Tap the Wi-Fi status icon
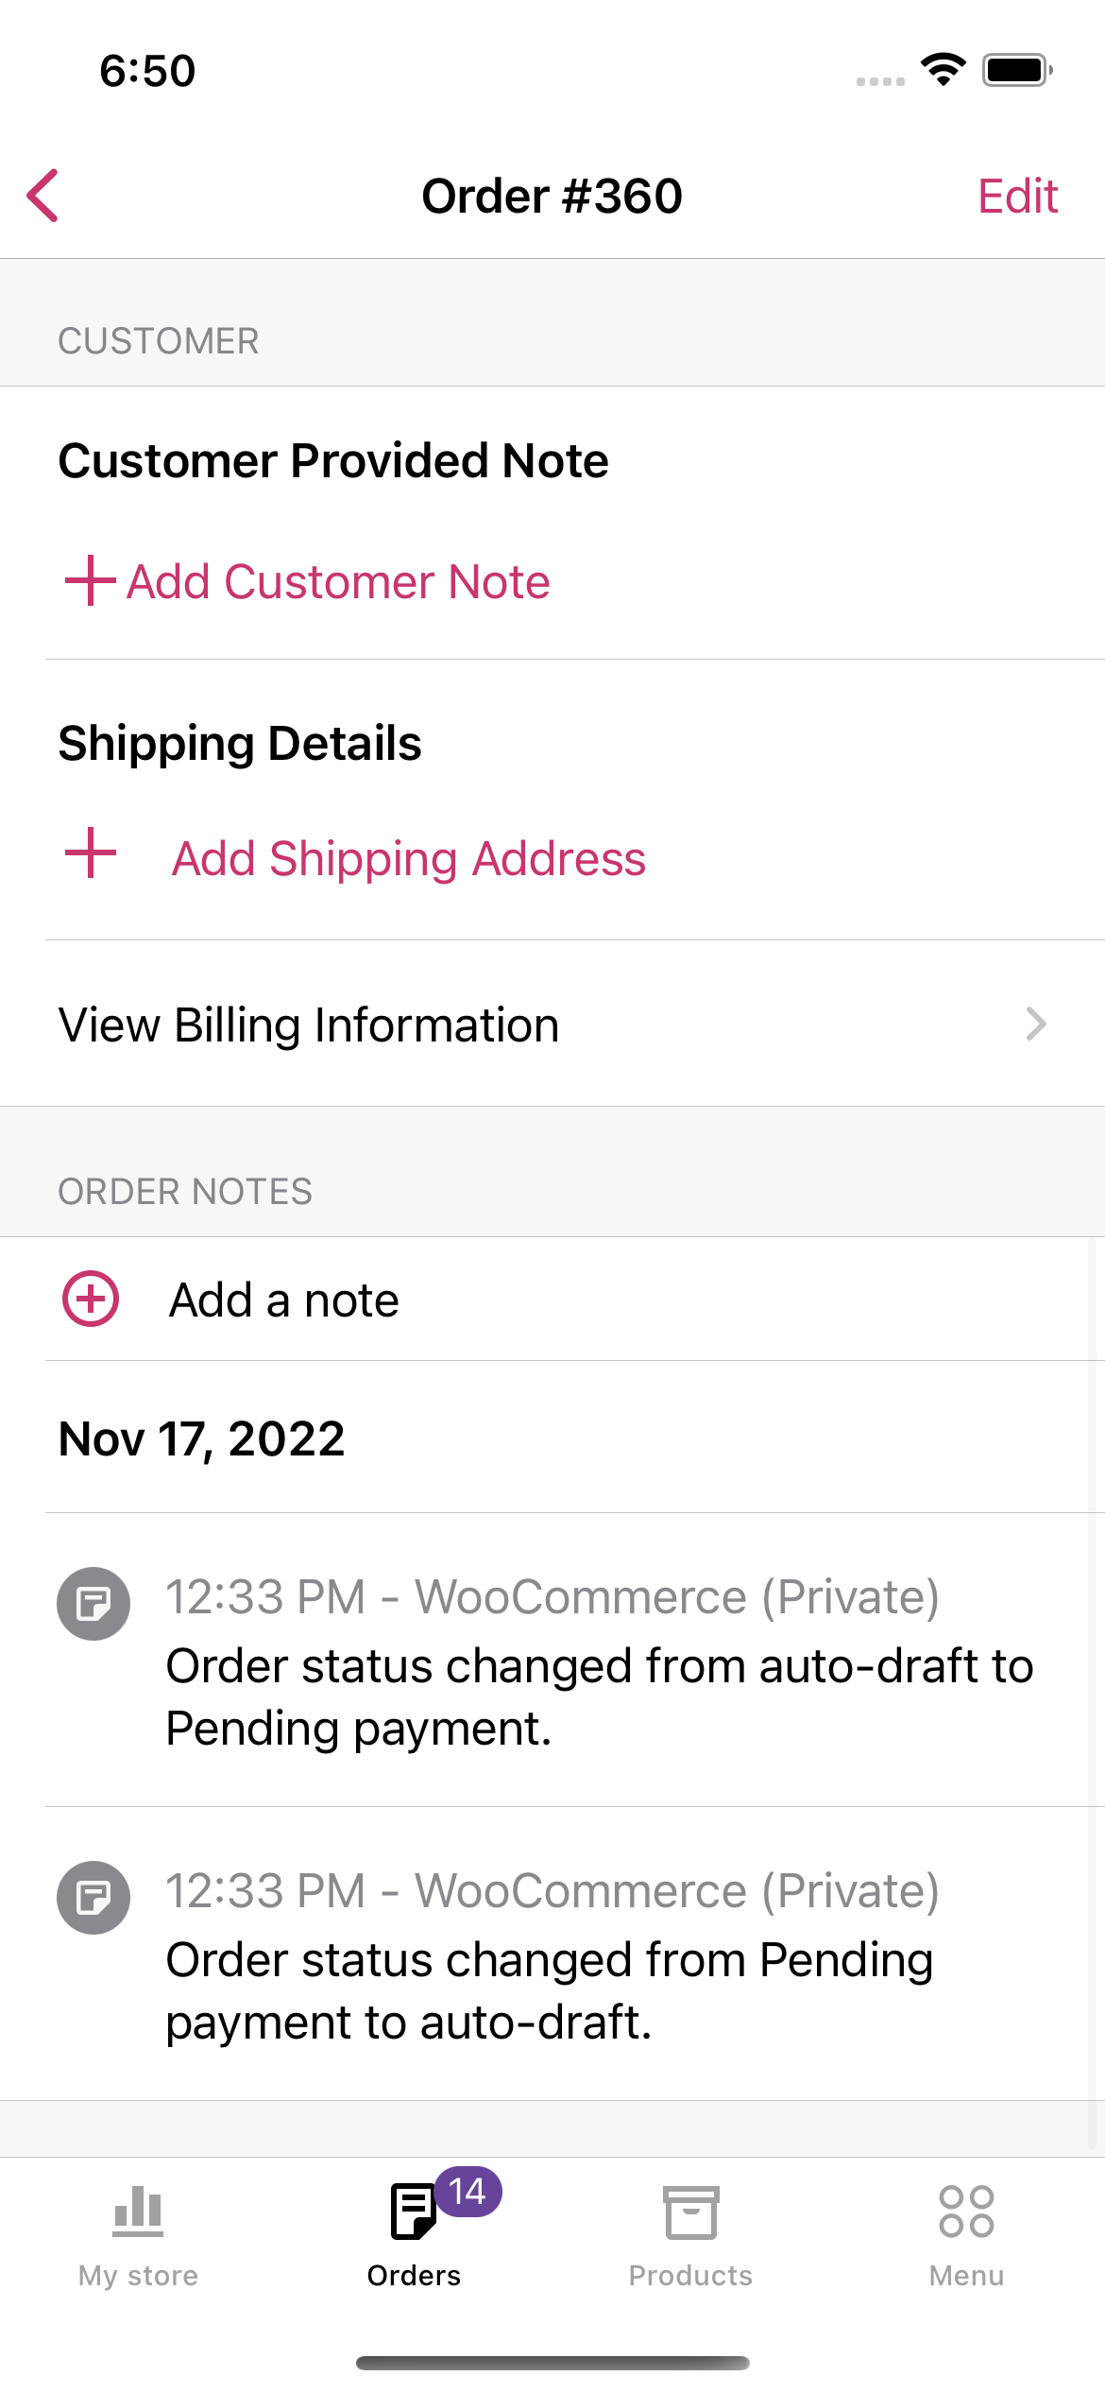This screenshot has height=2393, width=1105. pyautogui.click(x=943, y=70)
